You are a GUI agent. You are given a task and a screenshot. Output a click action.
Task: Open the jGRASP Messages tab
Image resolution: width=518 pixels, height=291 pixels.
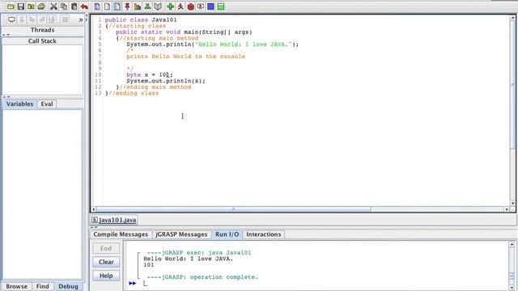point(181,234)
